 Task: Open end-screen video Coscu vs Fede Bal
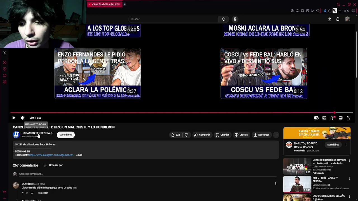point(264,73)
